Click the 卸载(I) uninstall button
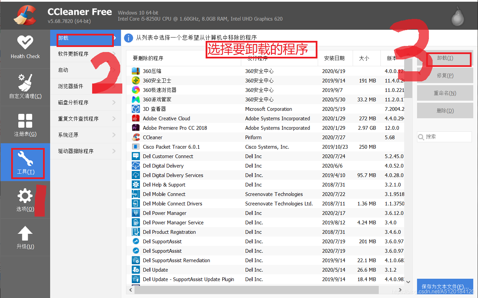 (445, 58)
